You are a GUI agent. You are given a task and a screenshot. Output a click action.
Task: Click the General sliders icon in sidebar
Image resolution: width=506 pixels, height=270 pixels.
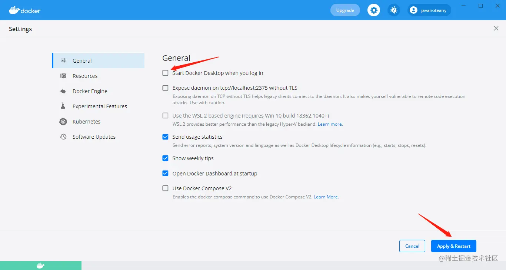63,60
